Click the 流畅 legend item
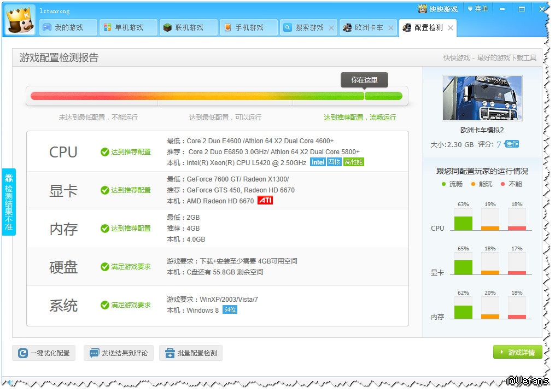 [452, 184]
